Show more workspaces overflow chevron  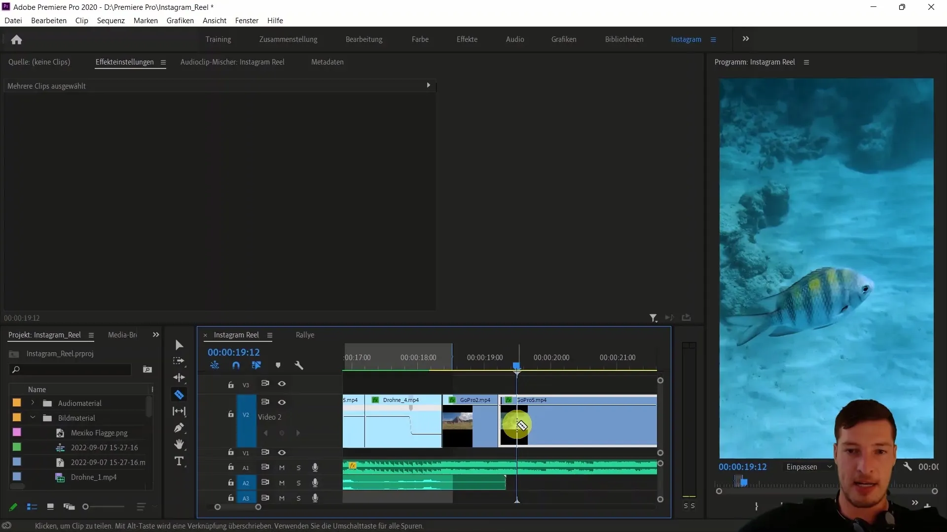pyautogui.click(x=746, y=39)
